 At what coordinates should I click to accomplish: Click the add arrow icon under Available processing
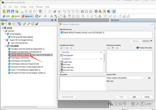[x=62, y=48]
